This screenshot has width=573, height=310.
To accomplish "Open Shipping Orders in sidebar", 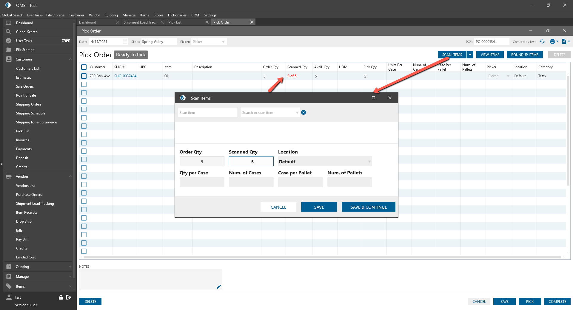I will click(29, 104).
